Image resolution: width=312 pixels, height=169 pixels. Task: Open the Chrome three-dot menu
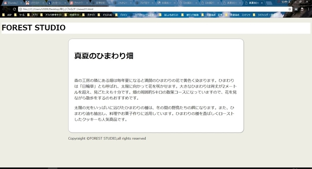[x=308, y=9]
